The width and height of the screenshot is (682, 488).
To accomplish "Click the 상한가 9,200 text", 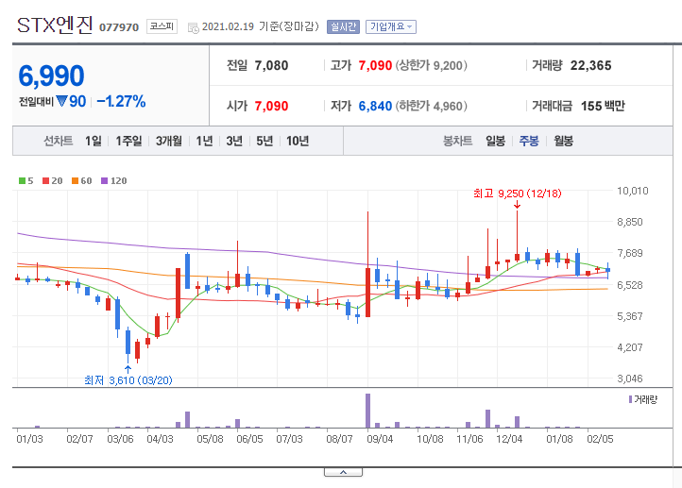I will pyautogui.click(x=431, y=66).
